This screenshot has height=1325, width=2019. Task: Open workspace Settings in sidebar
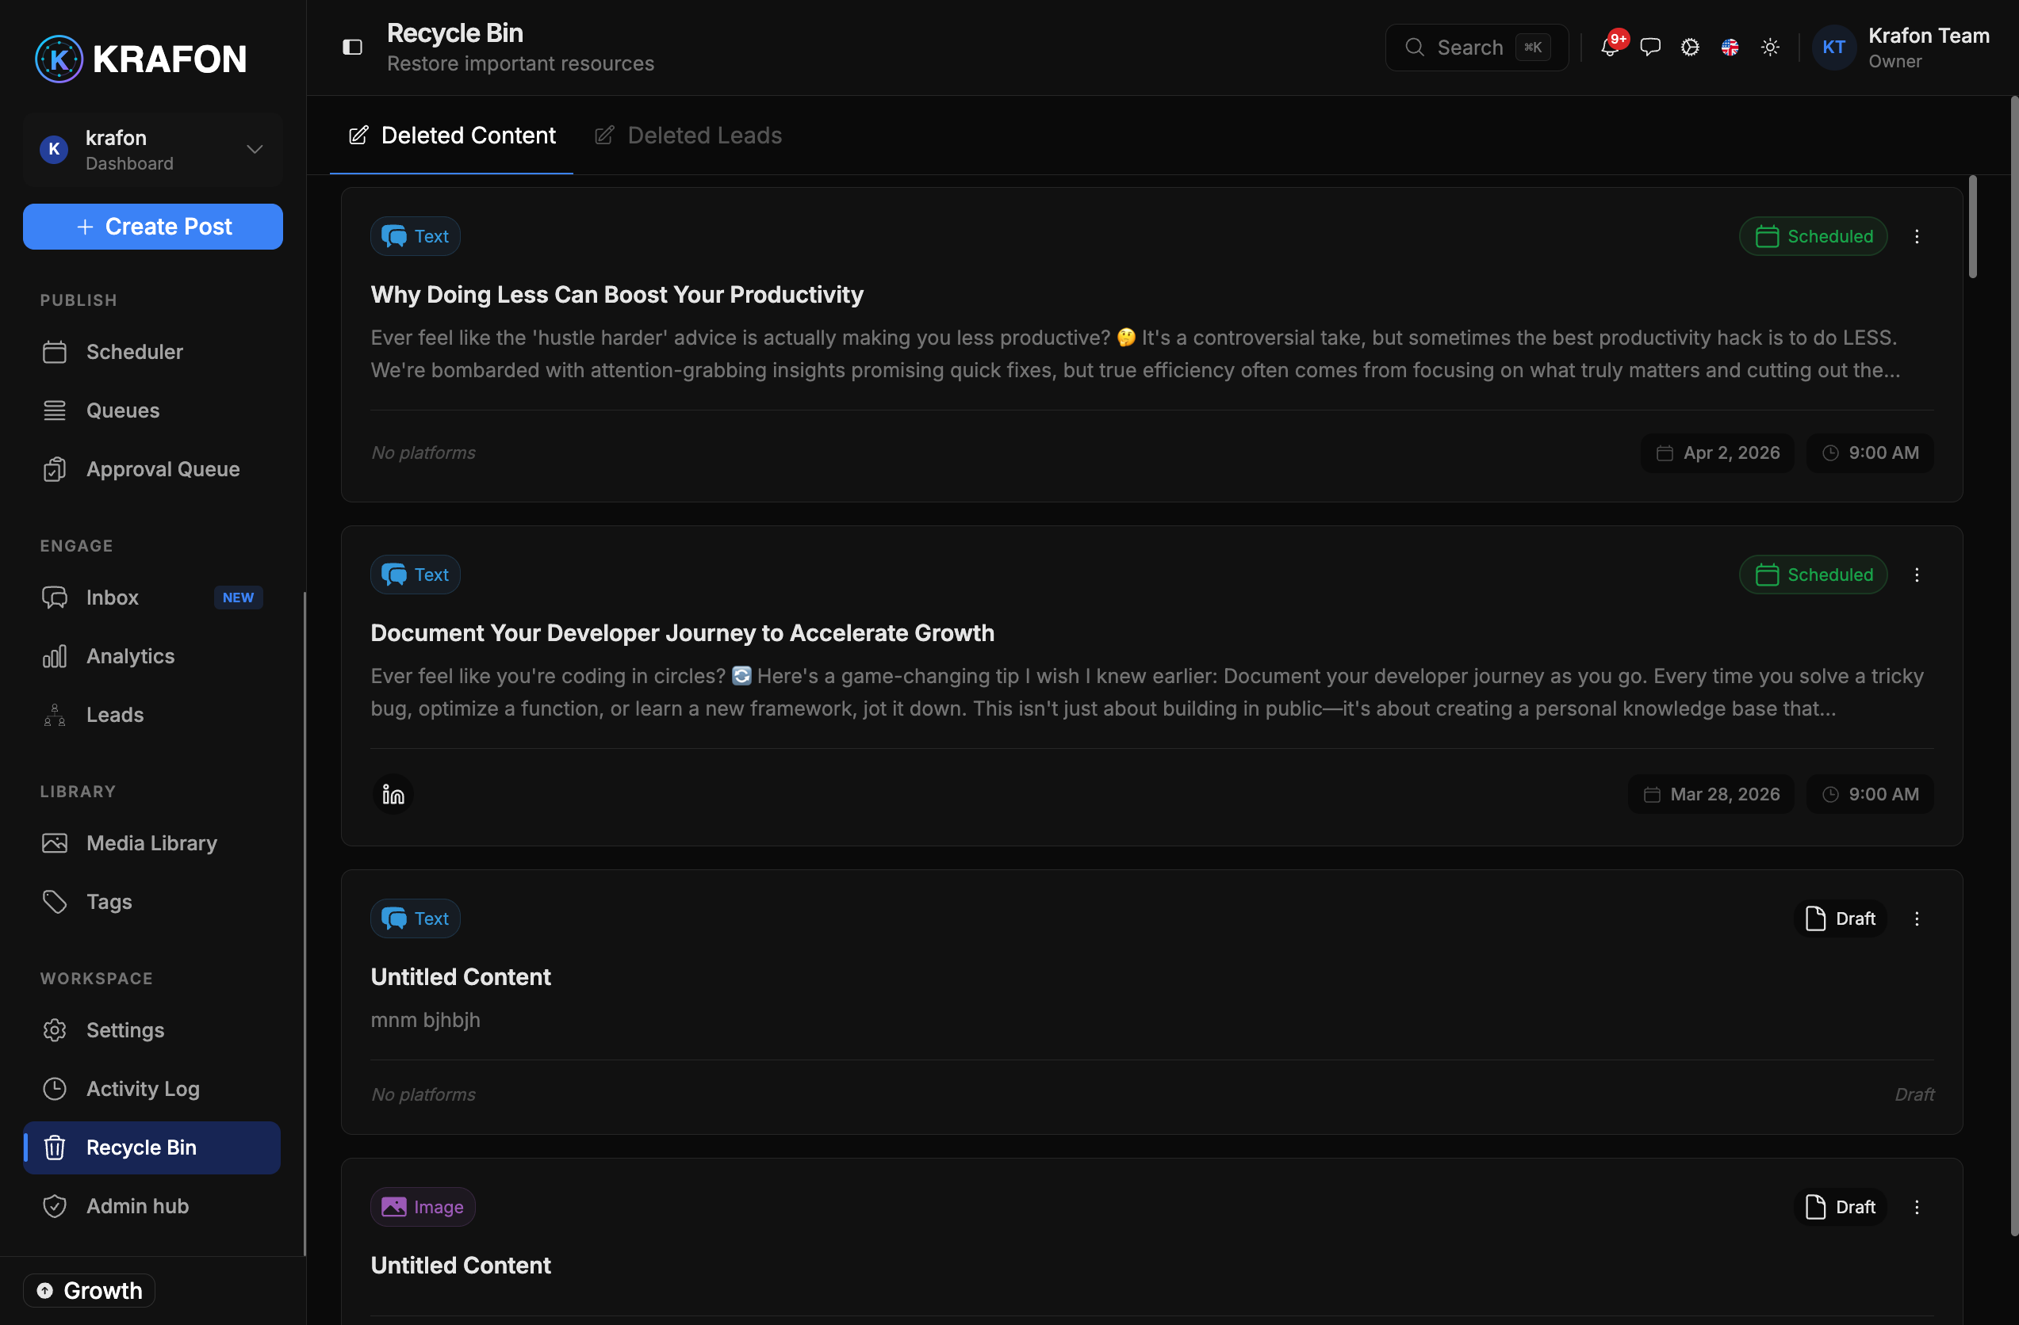151,1030
